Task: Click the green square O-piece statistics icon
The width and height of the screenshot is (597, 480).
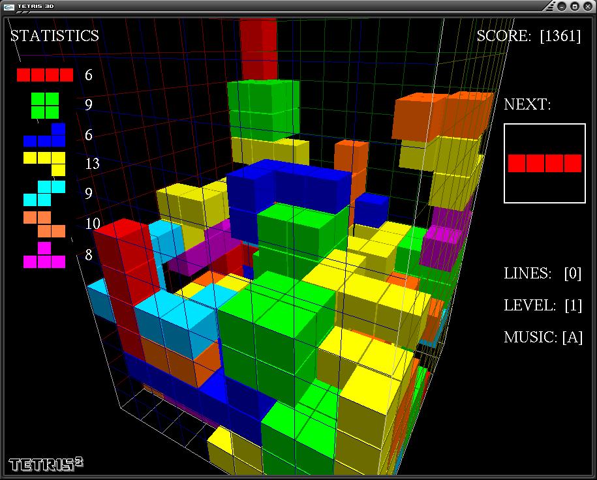Action: coord(45,106)
